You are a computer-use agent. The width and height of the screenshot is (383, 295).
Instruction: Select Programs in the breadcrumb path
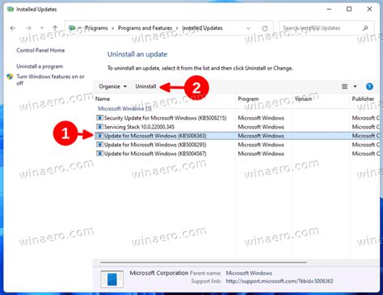(96, 28)
